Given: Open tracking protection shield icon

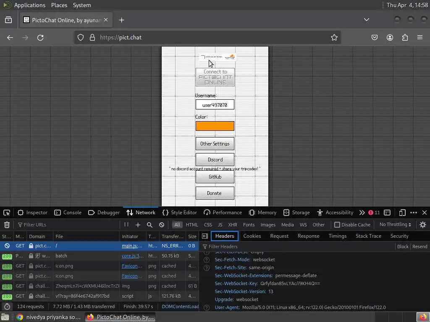Looking at the screenshot, I should click(80, 37).
